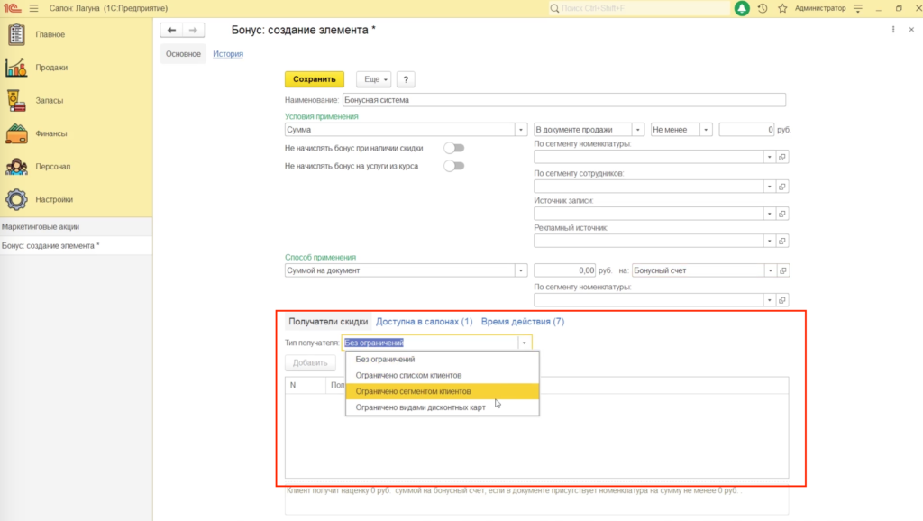Viewport: 923px width, 521px height.
Task: Open the 1C main logo menu
Action: point(13,8)
